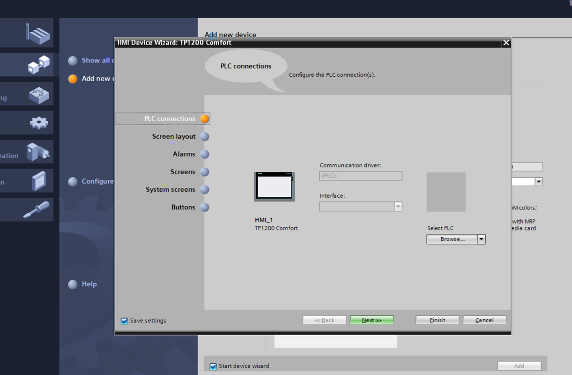The height and width of the screenshot is (375, 572).
Task: Click the Alarms step bullet
Action: 205,154
